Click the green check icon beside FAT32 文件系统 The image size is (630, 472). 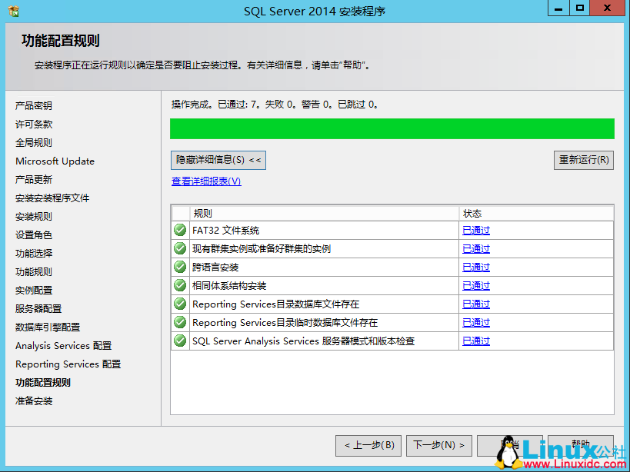179,230
